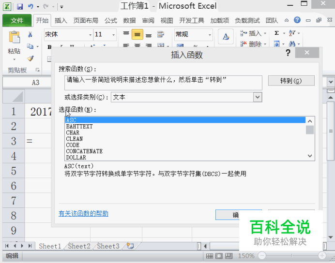Switch to the 页面布局 tab
This screenshot has height=263, width=335.
(86, 20)
